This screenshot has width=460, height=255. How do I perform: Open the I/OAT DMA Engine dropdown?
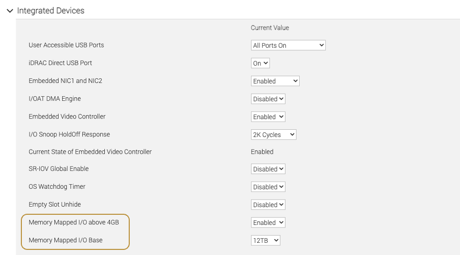pos(268,99)
